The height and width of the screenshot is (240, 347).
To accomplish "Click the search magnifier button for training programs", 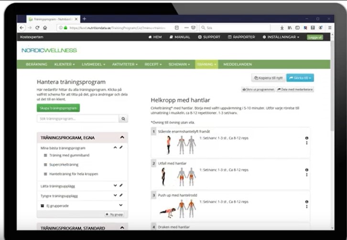I will pyautogui.click(x=123, y=119).
